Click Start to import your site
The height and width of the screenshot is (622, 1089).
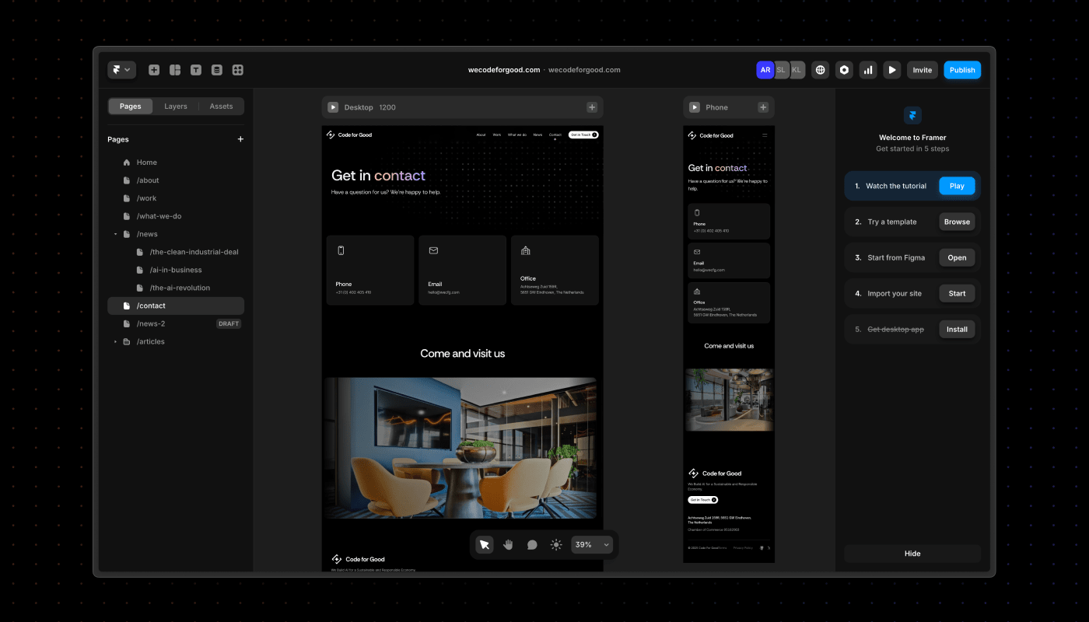957,293
